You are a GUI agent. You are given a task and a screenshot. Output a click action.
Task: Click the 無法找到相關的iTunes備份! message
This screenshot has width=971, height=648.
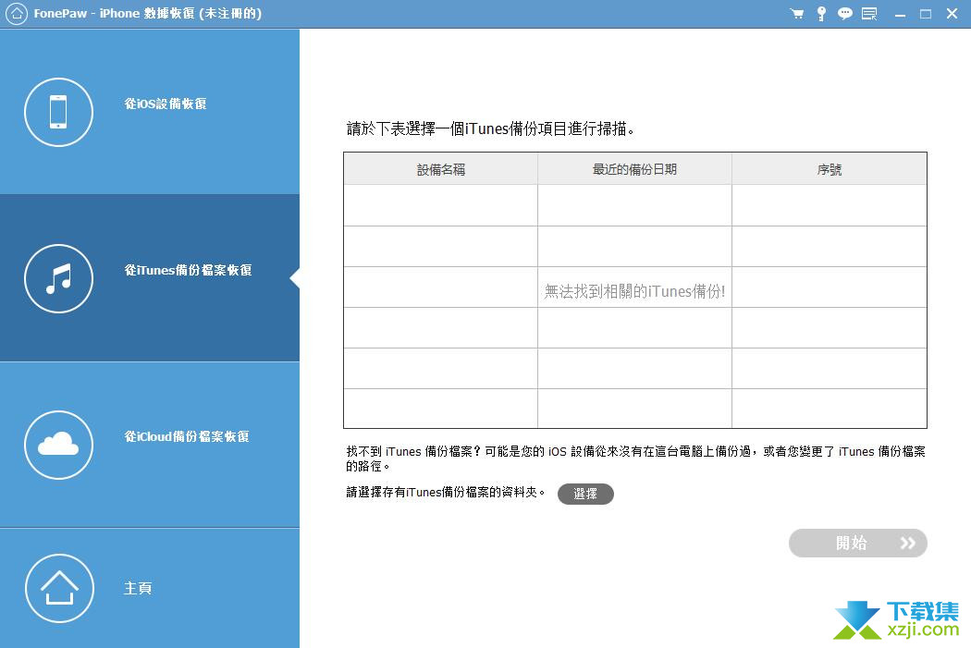click(634, 291)
